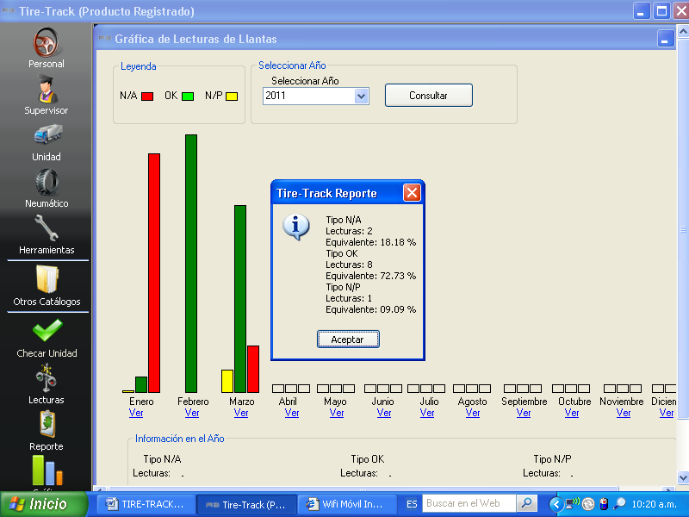Image resolution: width=689 pixels, height=517 pixels.
Task: Expand the Seleccionar Año dropdown arrow
Action: 361,97
